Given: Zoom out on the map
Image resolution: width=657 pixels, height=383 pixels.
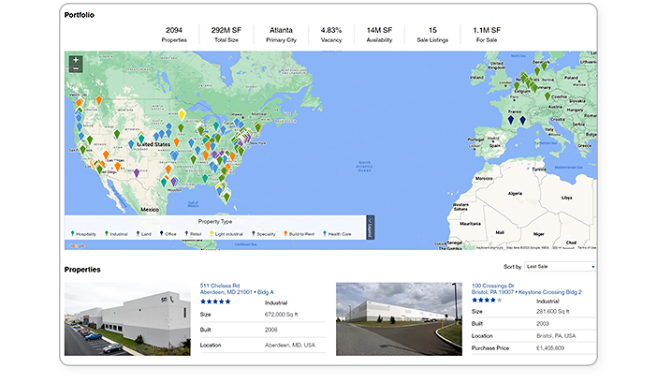Looking at the screenshot, I should [x=75, y=69].
